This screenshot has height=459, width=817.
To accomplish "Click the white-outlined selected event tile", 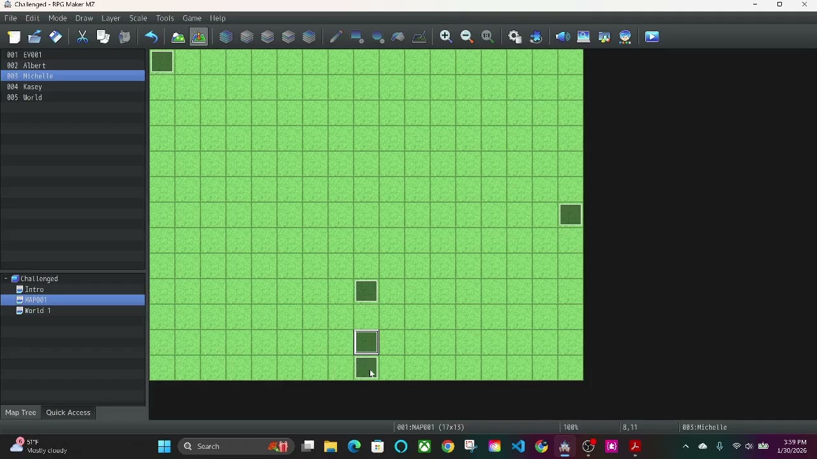I will point(366,342).
